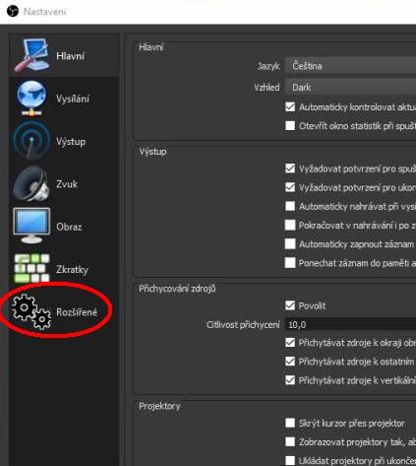Toggle the Povolit snapping checkbox

[290, 305]
